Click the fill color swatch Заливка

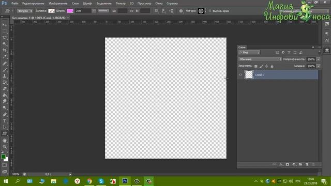(51, 11)
